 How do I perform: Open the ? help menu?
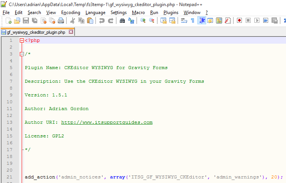point(207,13)
